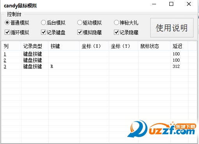Click delay value 100 in row 1
Image resolution: width=199 pixels, height=144 pixels.
[176, 54]
